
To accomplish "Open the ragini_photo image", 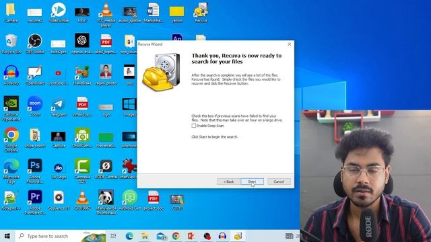I will click(106, 75).
